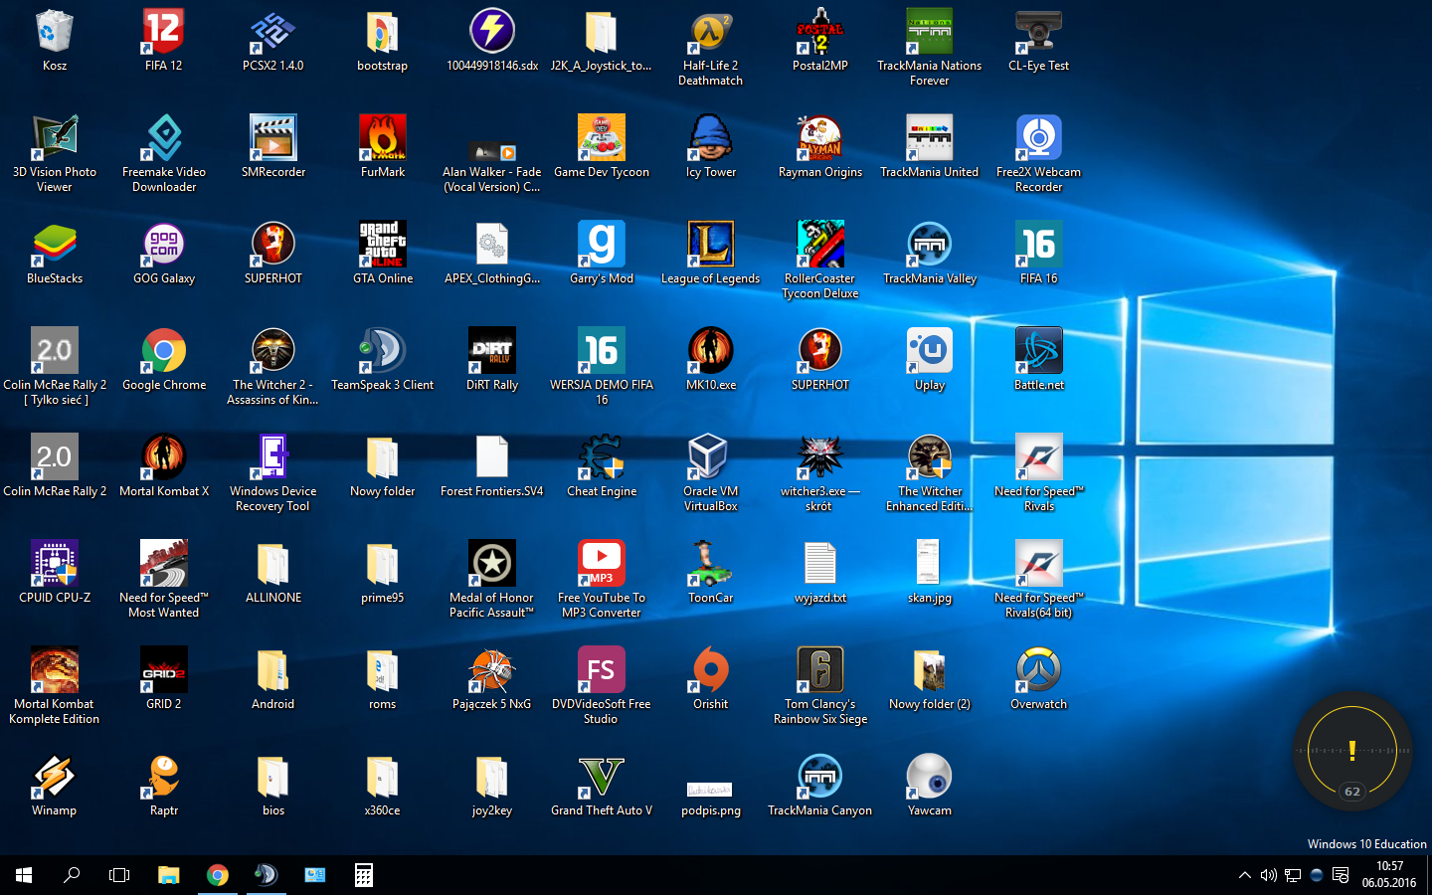Open the taskbar Calculator app
1432x895 pixels.
coord(364,875)
